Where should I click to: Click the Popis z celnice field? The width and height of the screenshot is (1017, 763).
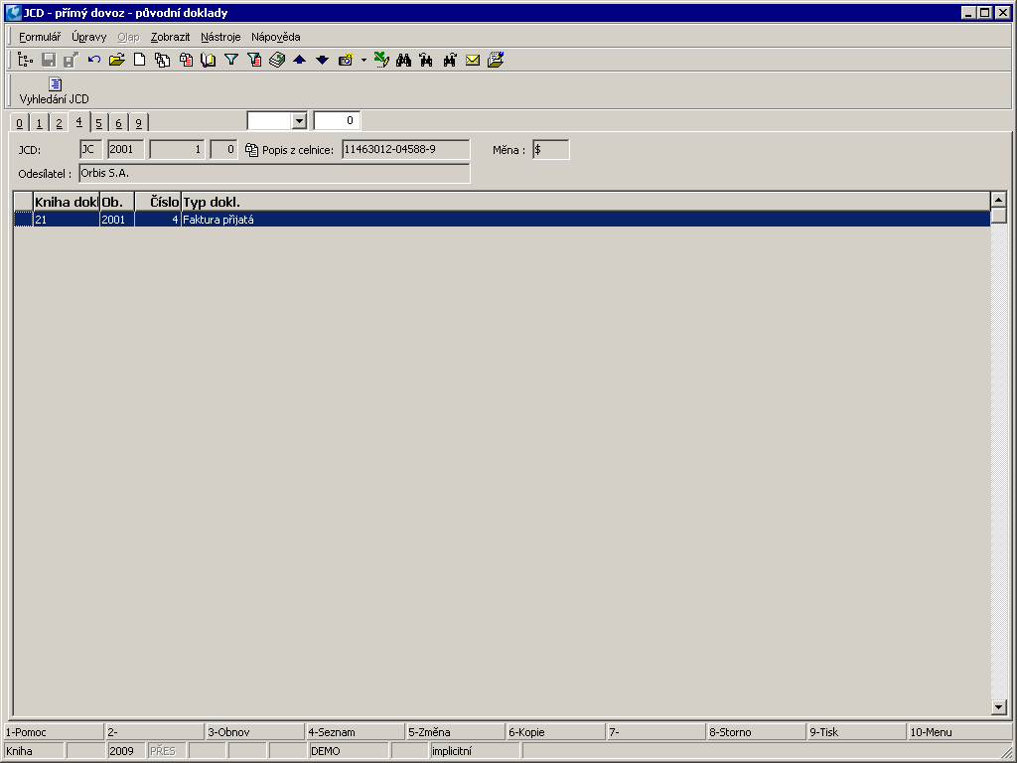[x=406, y=150]
